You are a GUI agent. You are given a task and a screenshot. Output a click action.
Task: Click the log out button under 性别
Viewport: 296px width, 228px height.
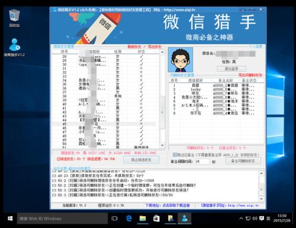[x=231, y=69]
